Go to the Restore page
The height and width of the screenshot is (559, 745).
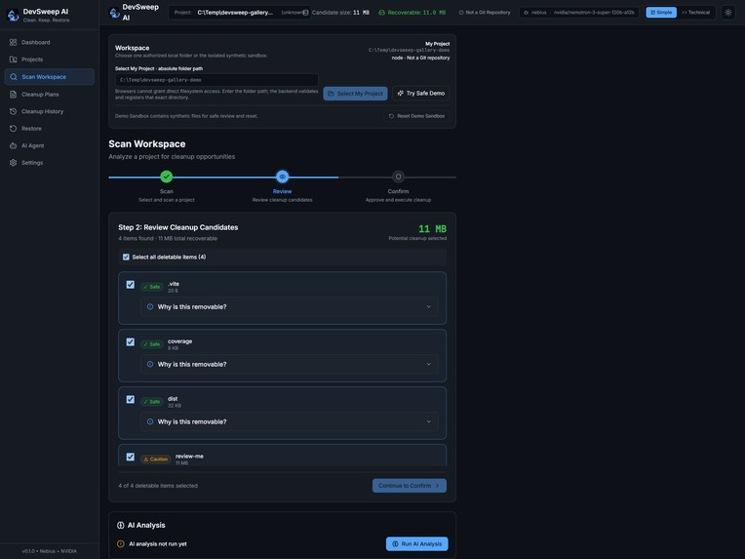pyautogui.click(x=50, y=129)
